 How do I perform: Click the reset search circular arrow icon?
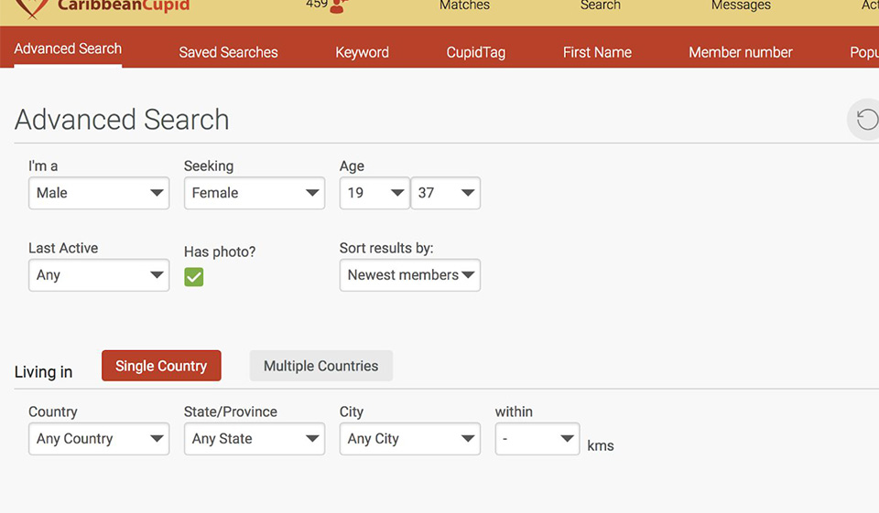click(x=865, y=120)
